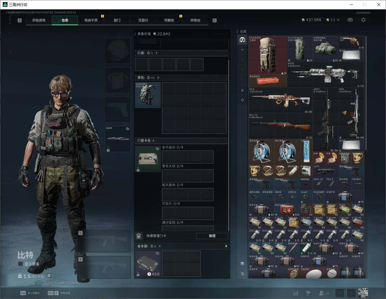This screenshot has width=386, height=299.
Task: Click the 进入特勤处 Tab shortcut hint
Action: click(30, 293)
